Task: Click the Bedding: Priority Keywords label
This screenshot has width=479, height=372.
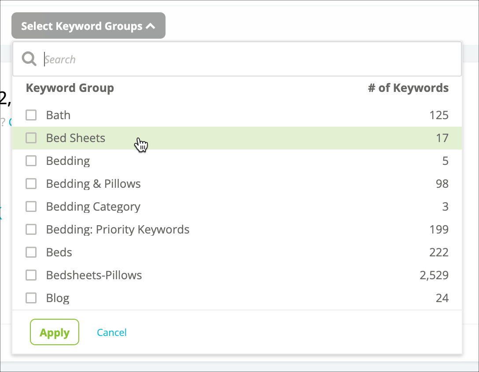Action: pyautogui.click(x=118, y=230)
